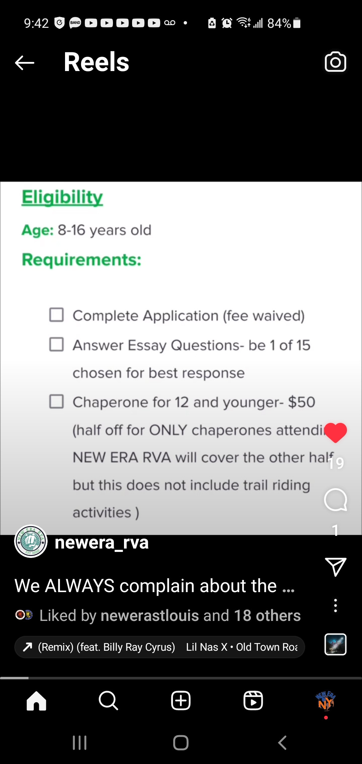Seek using the reel progress bar
The image size is (362, 764).
coord(181,678)
